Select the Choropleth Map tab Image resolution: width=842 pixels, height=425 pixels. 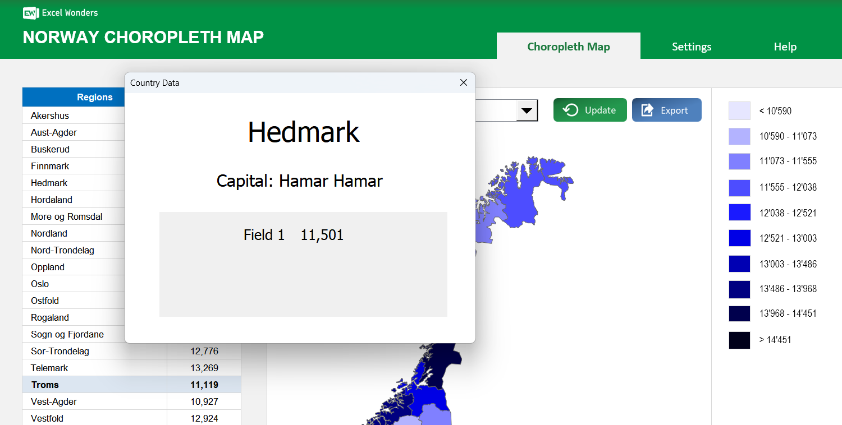tap(568, 47)
